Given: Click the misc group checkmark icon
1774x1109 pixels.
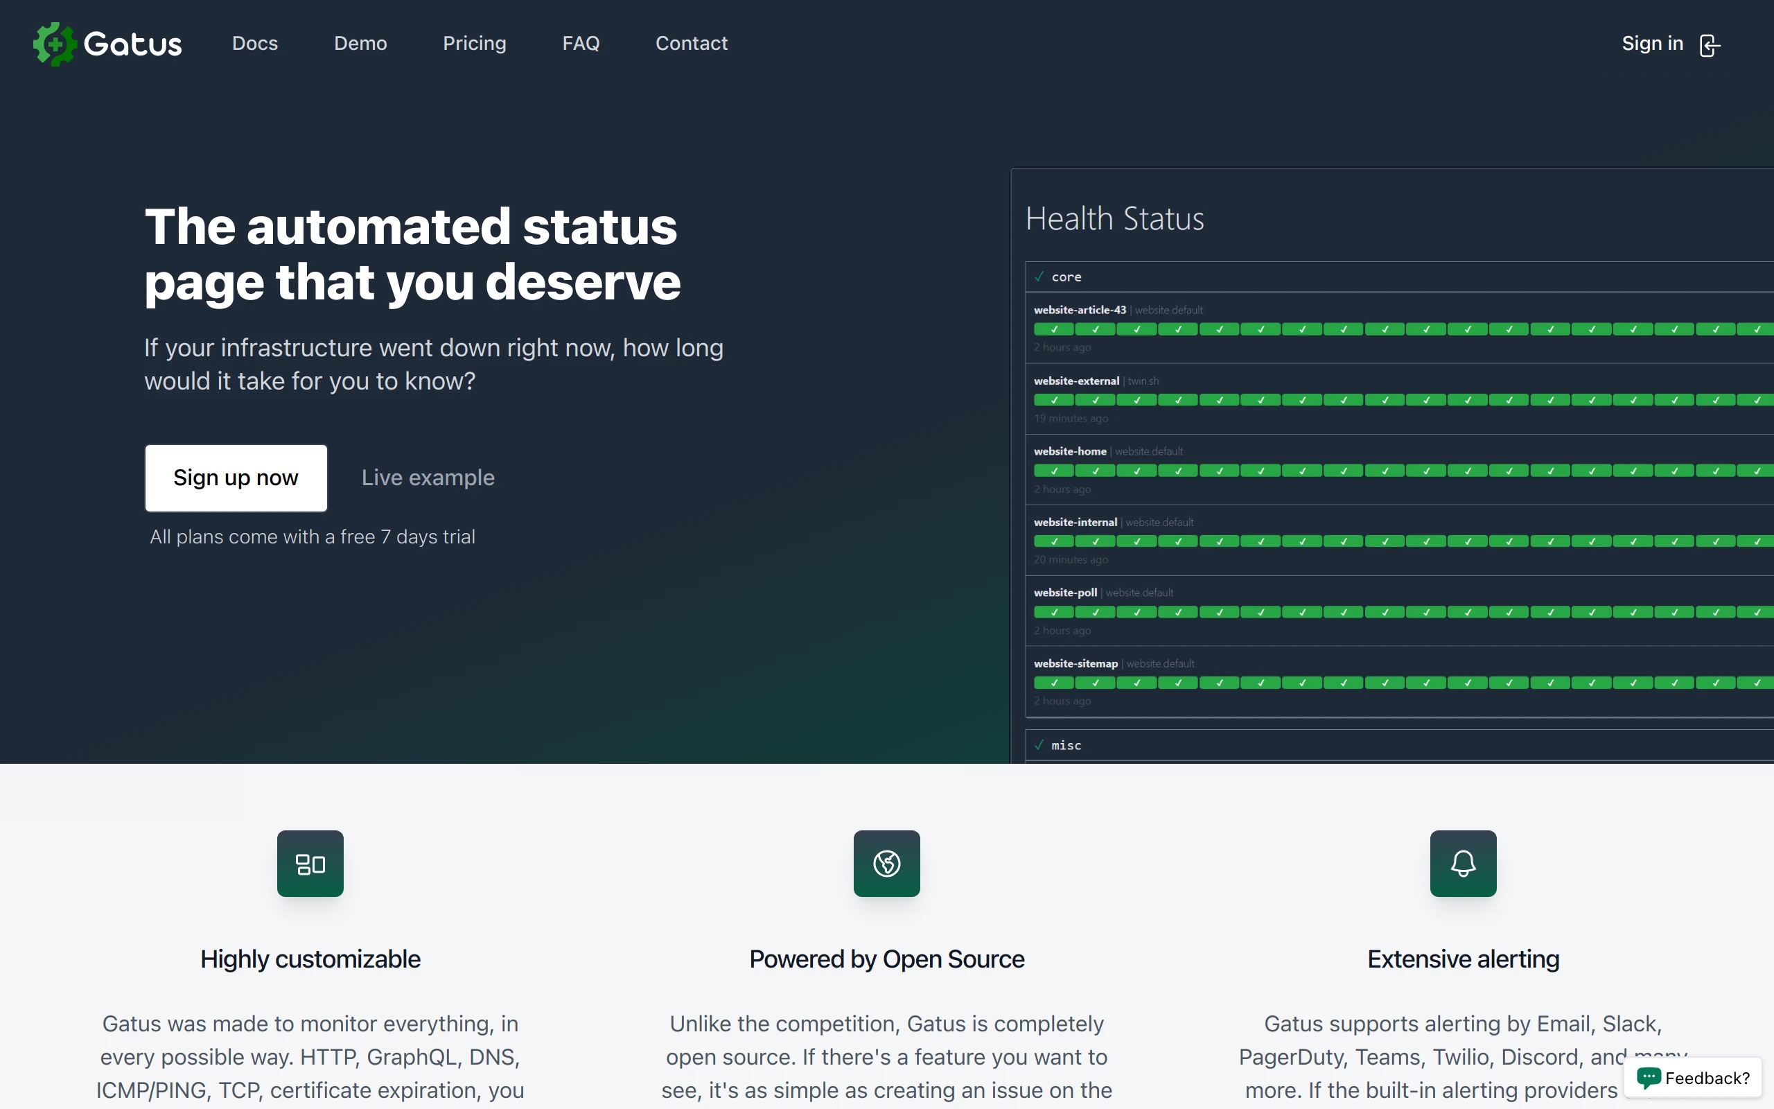Looking at the screenshot, I should click(x=1039, y=745).
